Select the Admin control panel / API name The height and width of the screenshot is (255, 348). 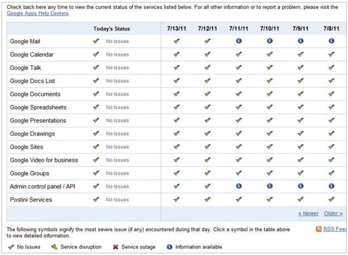point(42,186)
